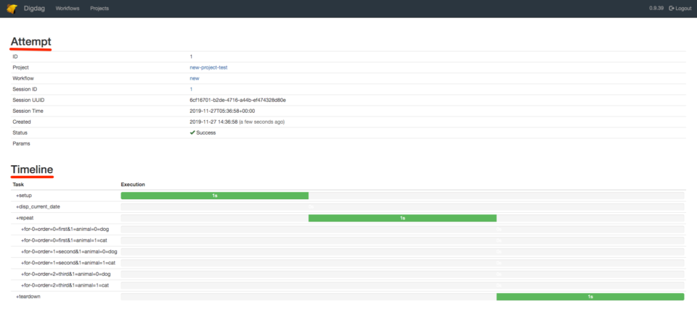Select the +repeat parent task
This screenshot has height=312, width=697.
tap(25, 218)
